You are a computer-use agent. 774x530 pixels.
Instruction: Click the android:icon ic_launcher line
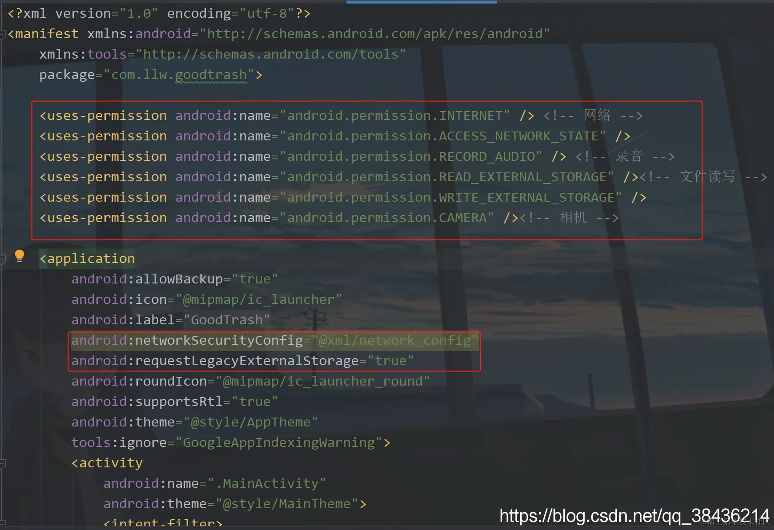[x=207, y=299]
